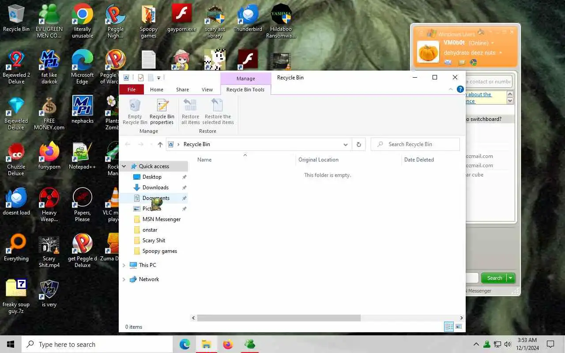Click the Search Recycle Bin field

click(x=415, y=144)
